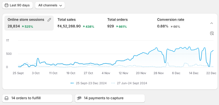Open the report explore icon above chart
219x105 pixels.
[212, 33]
